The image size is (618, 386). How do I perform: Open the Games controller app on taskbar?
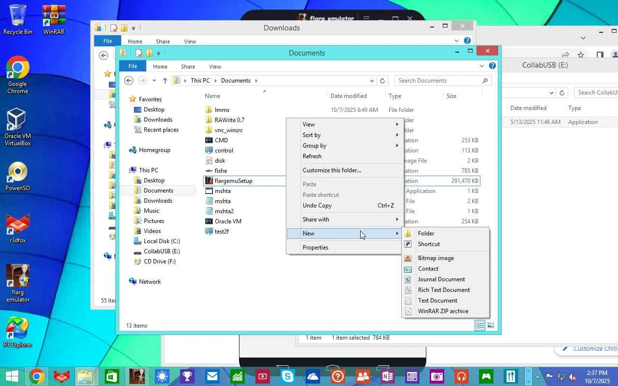[x=486, y=376]
